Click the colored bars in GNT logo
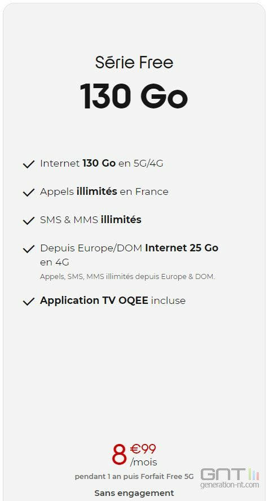269x501 pixels. pyautogui.click(x=254, y=474)
